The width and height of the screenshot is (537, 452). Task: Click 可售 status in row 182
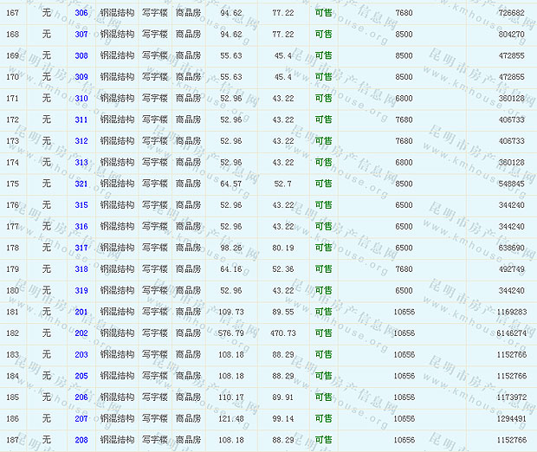coord(323,333)
